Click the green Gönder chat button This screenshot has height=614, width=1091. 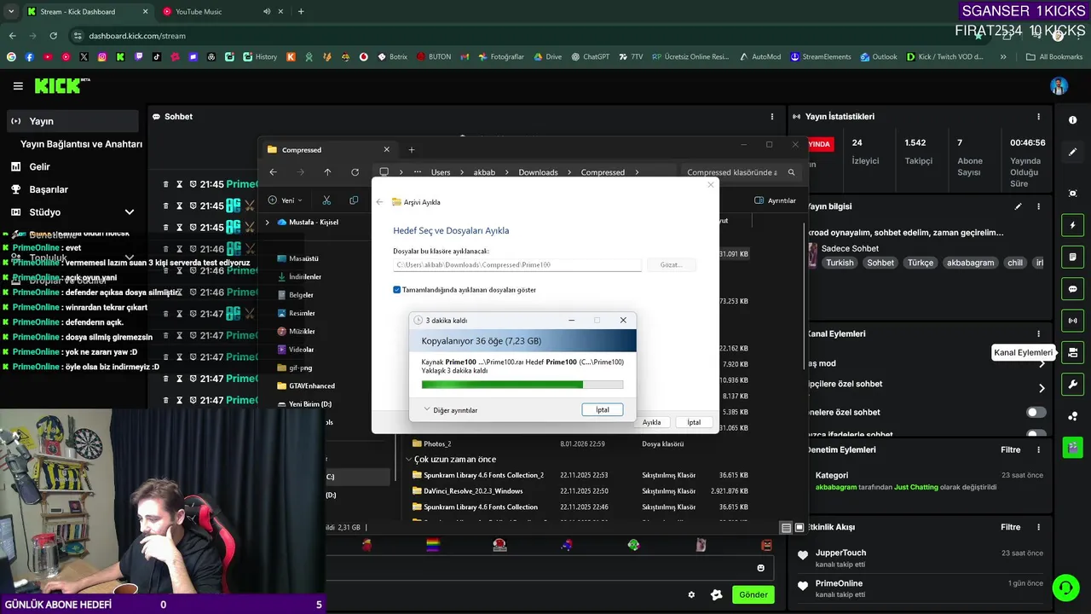[x=753, y=594]
